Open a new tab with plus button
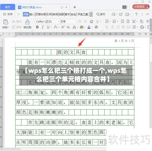Viewport: 152px width, 151px height. (75, 7)
